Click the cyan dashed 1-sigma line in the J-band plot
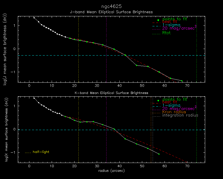This screenshot has height=179, width=223. [111, 55]
